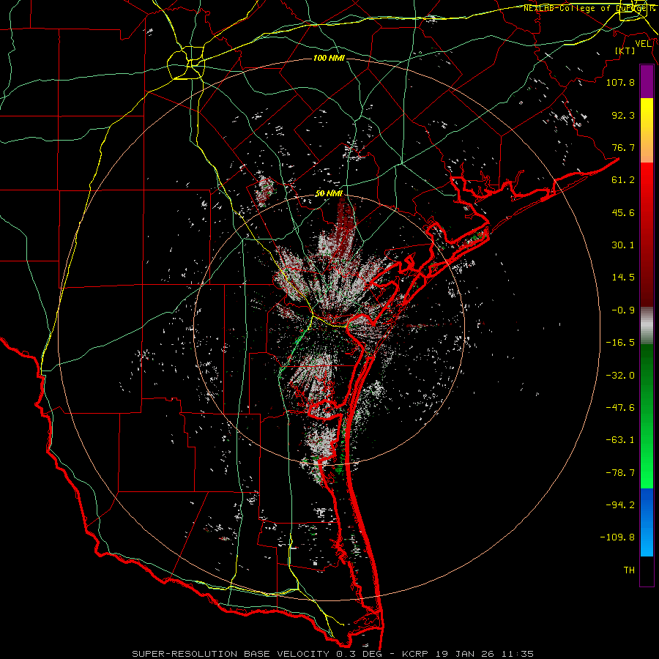Click the yellow-orange segment of the color bar
Image resolution: width=659 pixels, height=659 pixels.
point(647,130)
